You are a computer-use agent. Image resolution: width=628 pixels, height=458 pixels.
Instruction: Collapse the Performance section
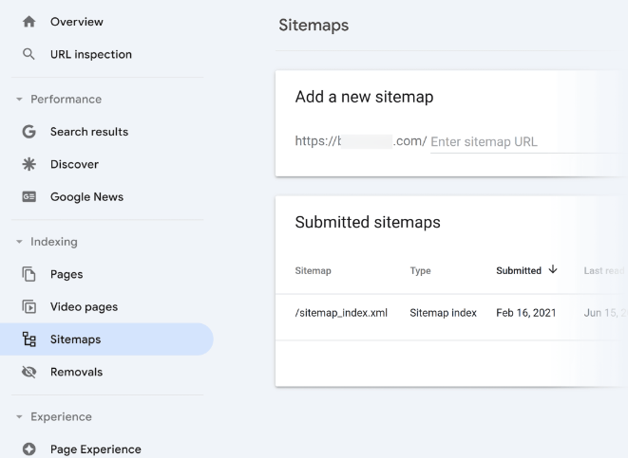[x=19, y=100]
